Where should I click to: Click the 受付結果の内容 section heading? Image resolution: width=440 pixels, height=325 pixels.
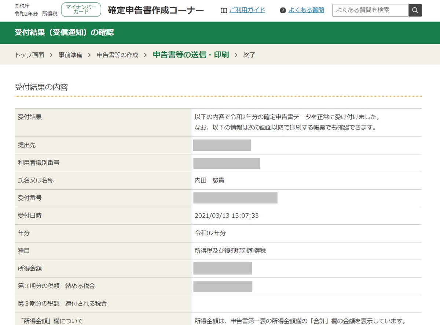(x=41, y=87)
